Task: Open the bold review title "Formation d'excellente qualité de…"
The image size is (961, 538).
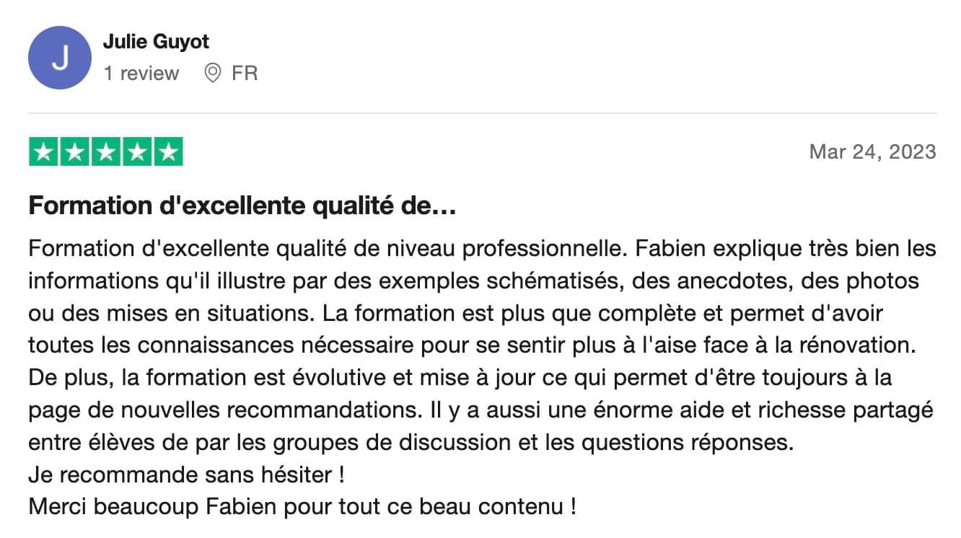Action: (242, 208)
